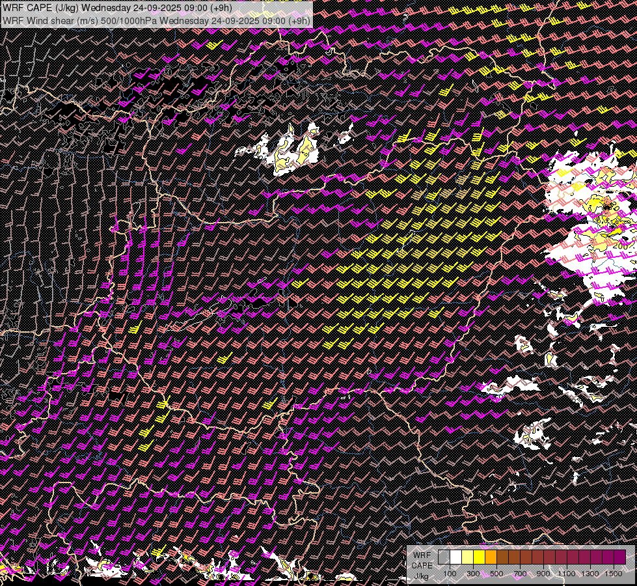The image size is (637, 586).
Task: Click the 300 legend tick label
Action: (x=473, y=574)
